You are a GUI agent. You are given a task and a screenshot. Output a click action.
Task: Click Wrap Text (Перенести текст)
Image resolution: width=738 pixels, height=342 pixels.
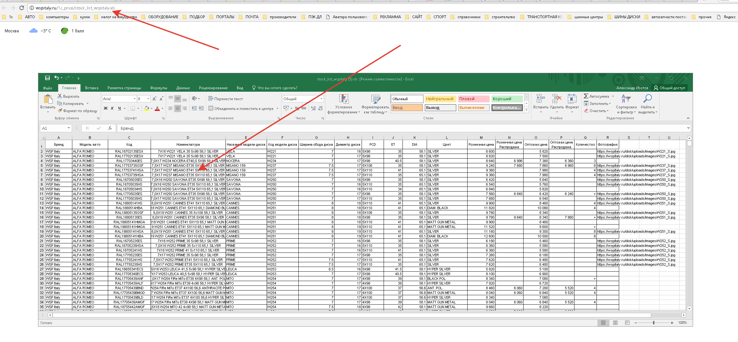[x=225, y=99]
